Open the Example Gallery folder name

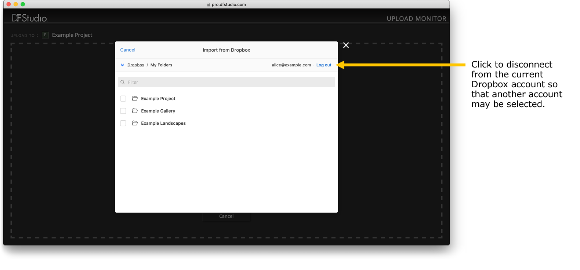158,111
